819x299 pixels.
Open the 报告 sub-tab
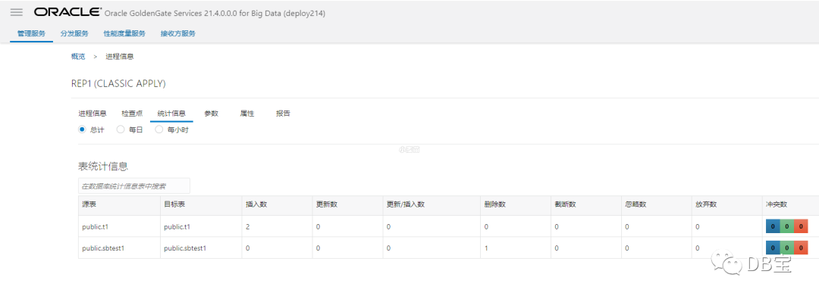coord(283,114)
